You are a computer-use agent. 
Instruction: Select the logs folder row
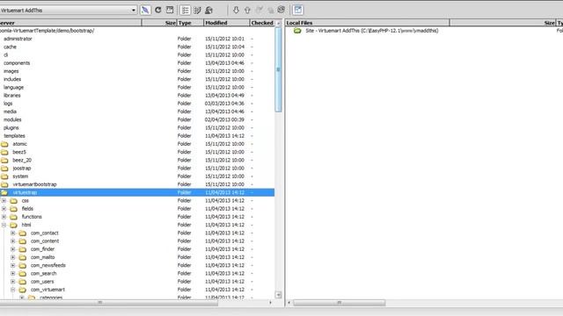coord(137,104)
